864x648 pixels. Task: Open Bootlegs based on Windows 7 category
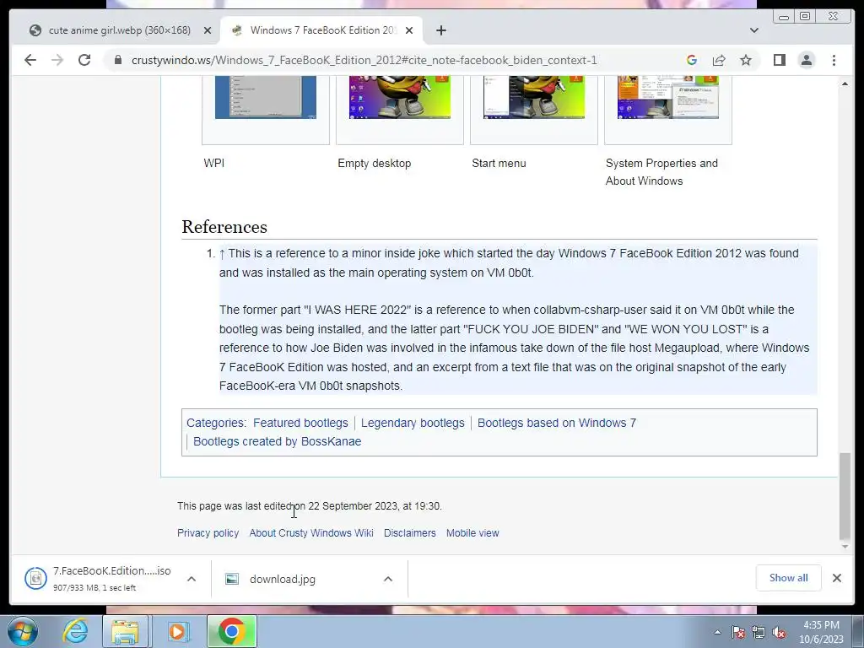click(x=557, y=423)
